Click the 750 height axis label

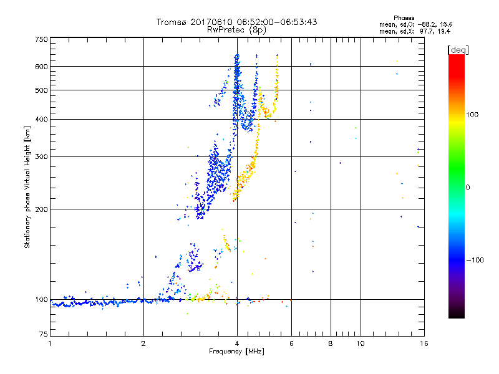[x=41, y=39]
